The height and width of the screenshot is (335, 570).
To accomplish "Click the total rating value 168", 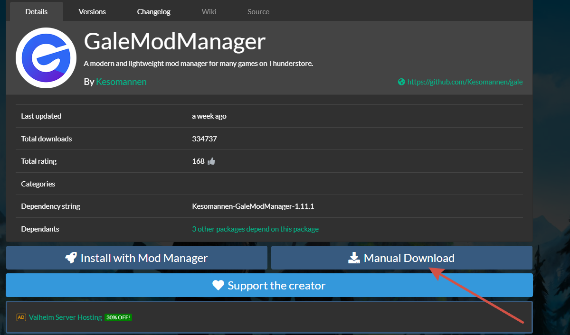I will (x=198, y=161).
